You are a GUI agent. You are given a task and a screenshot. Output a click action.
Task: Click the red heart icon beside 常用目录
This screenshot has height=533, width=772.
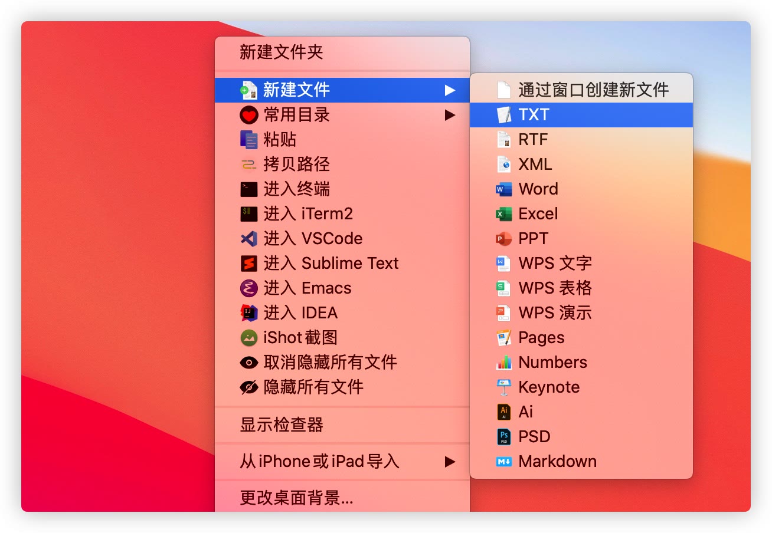pos(248,115)
